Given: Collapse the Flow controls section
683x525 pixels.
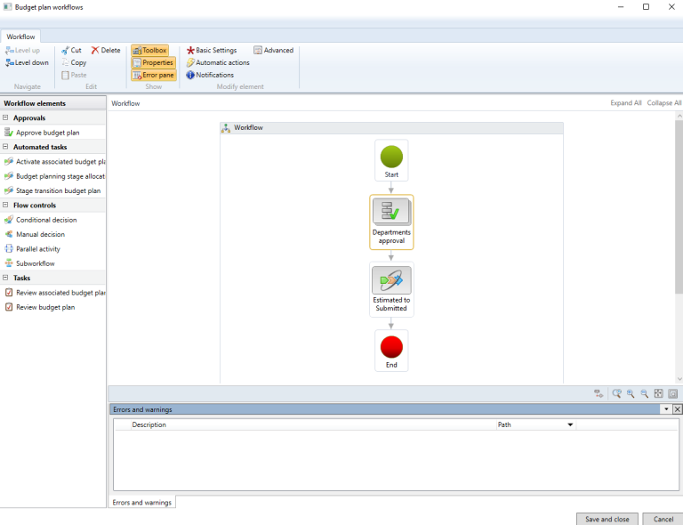Looking at the screenshot, I should point(5,206).
